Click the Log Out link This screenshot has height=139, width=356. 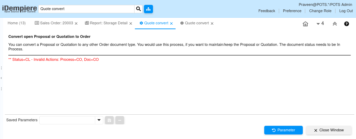(x=346, y=11)
